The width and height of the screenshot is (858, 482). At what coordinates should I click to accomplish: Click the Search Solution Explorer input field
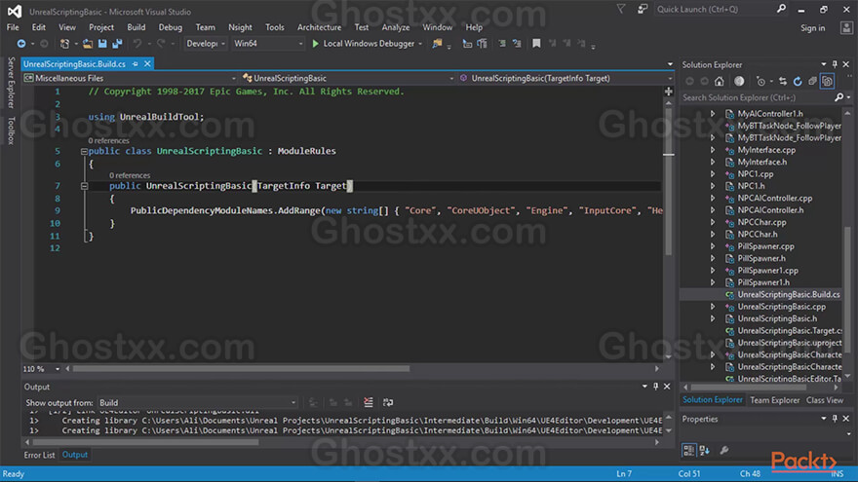758,97
